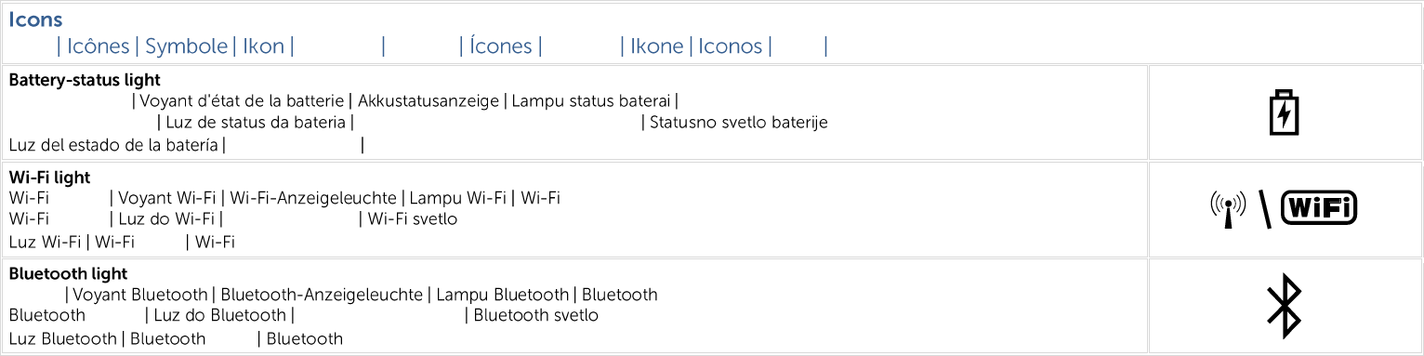
Task: Click the "Wi-Fi-Anzeigeleuchte" text
Action: pyautogui.click(x=316, y=198)
